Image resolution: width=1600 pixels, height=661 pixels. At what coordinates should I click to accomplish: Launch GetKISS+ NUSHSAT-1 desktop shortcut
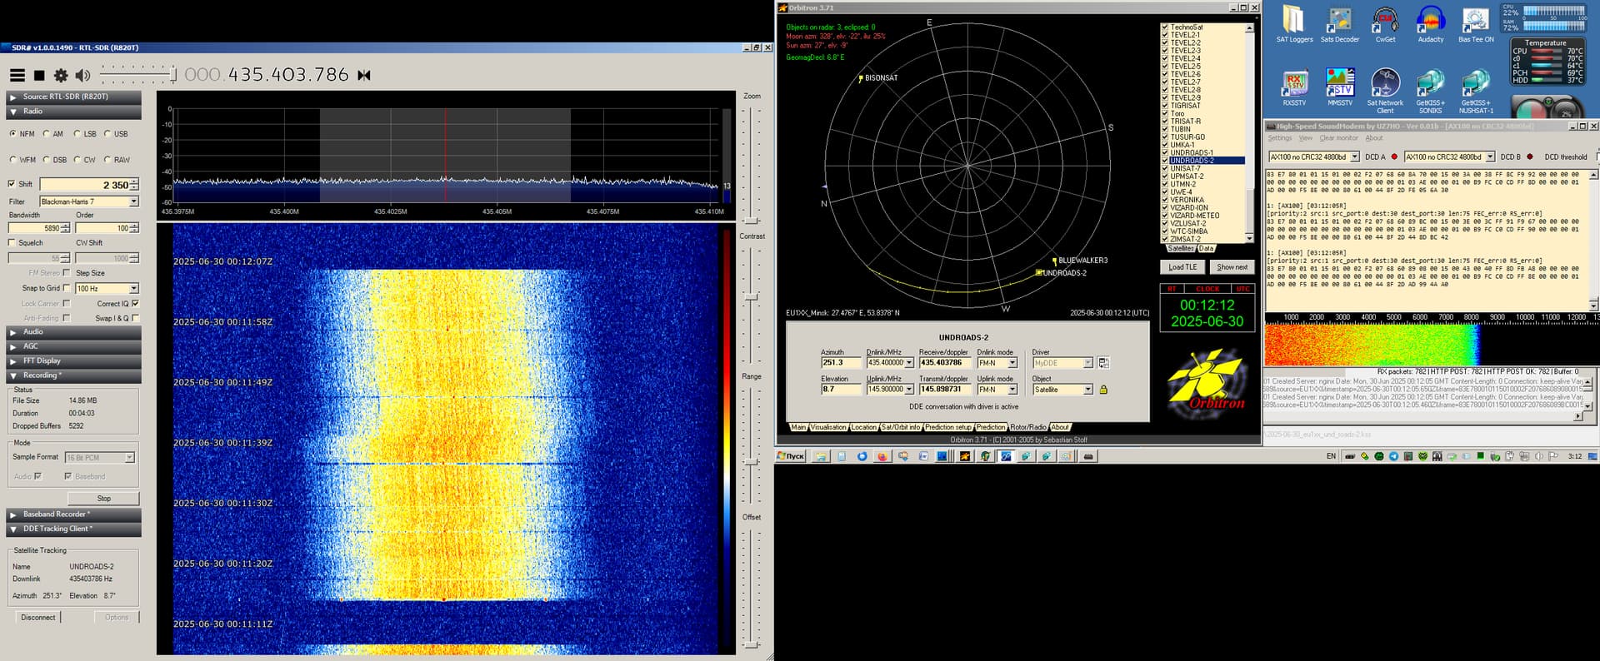coord(1476,92)
